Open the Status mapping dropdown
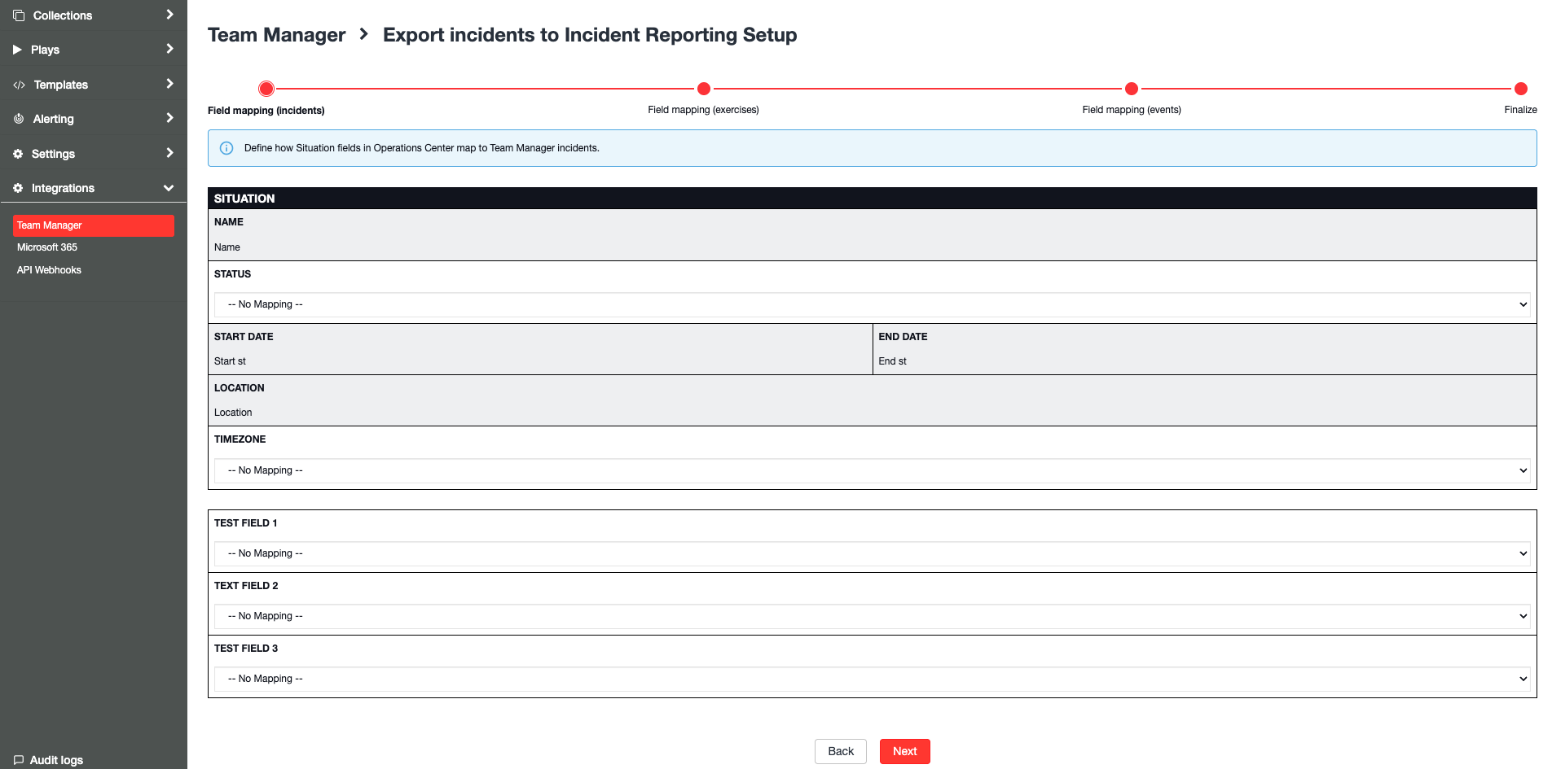The height and width of the screenshot is (769, 1552). click(872, 304)
